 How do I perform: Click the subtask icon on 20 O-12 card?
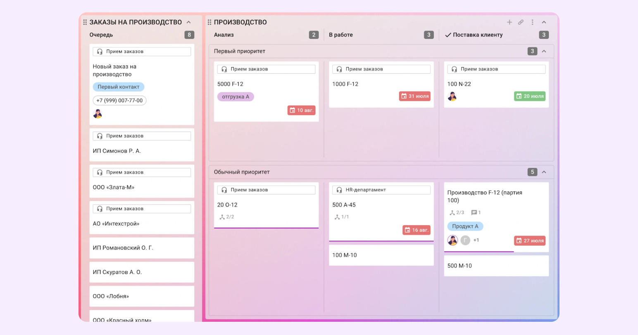pos(222,217)
